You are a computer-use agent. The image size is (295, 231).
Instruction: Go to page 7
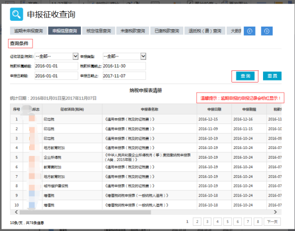point(248,221)
